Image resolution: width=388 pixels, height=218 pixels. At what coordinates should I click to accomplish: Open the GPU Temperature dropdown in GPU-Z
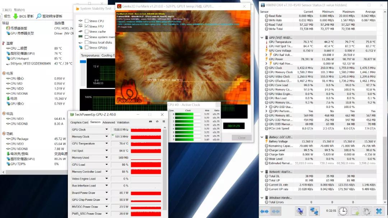click(x=107, y=143)
